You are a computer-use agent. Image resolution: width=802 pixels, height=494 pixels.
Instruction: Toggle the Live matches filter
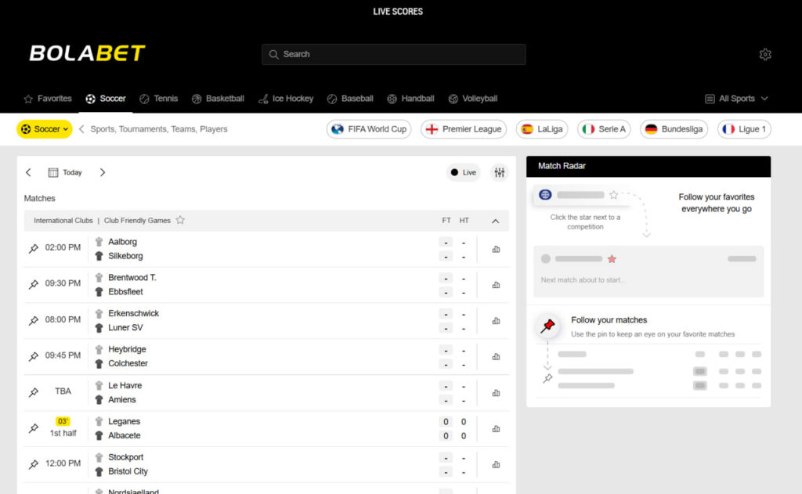click(464, 172)
